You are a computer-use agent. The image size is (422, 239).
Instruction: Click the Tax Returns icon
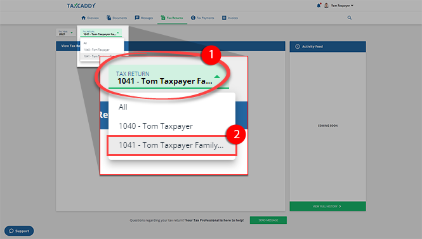tap(163, 18)
